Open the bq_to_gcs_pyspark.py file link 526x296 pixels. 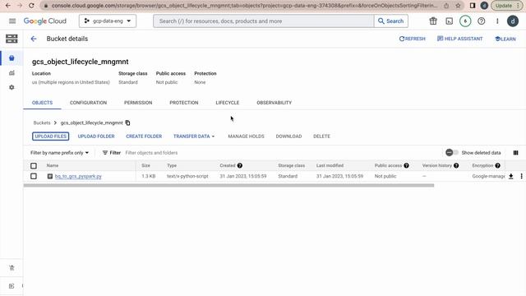click(x=78, y=176)
